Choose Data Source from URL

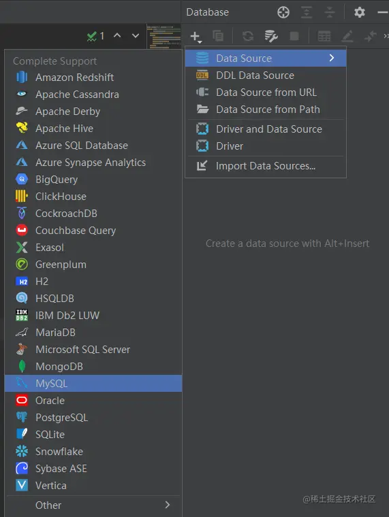point(266,93)
